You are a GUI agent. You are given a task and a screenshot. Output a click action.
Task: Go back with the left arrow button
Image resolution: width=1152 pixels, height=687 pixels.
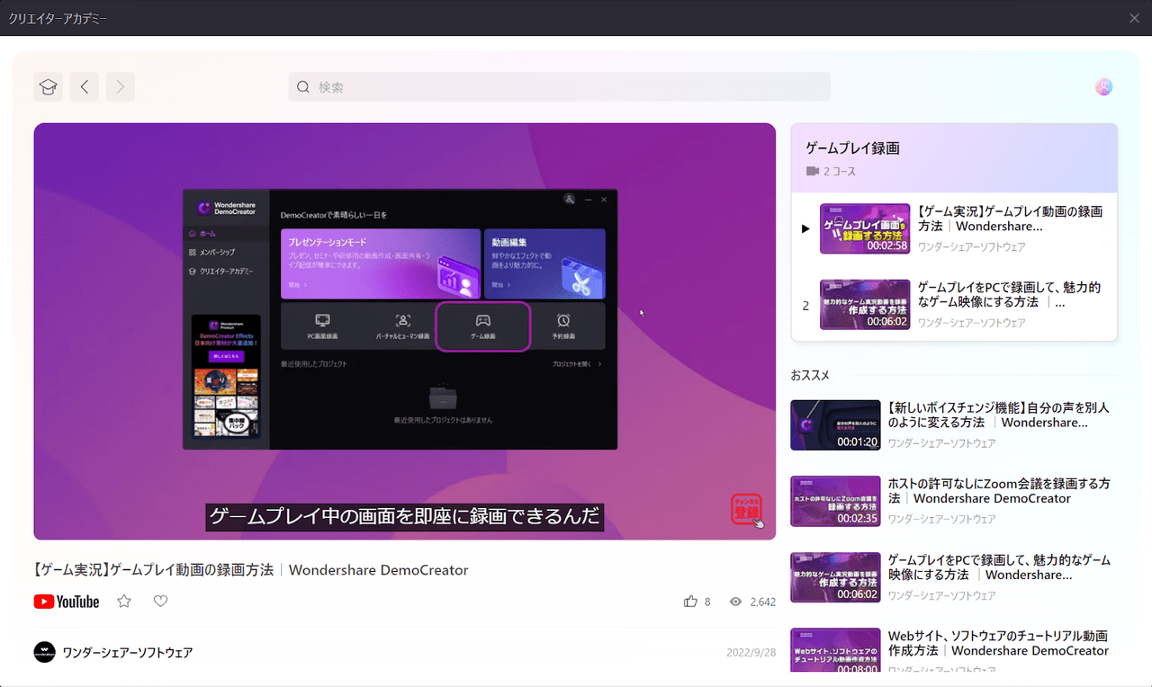click(x=85, y=86)
